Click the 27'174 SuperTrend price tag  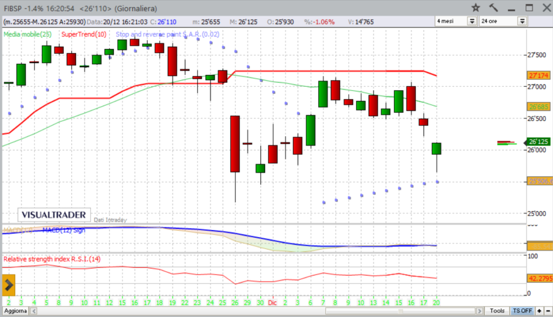click(x=538, y=75)
